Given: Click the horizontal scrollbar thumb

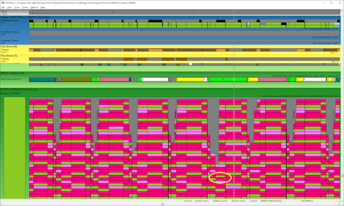Looking at the screenshot, I should 162,204.
